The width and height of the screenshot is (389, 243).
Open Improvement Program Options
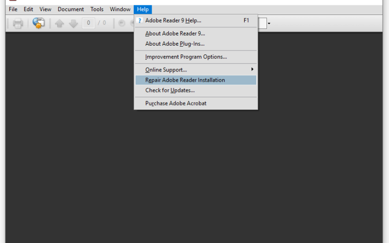tap(196, 57)
